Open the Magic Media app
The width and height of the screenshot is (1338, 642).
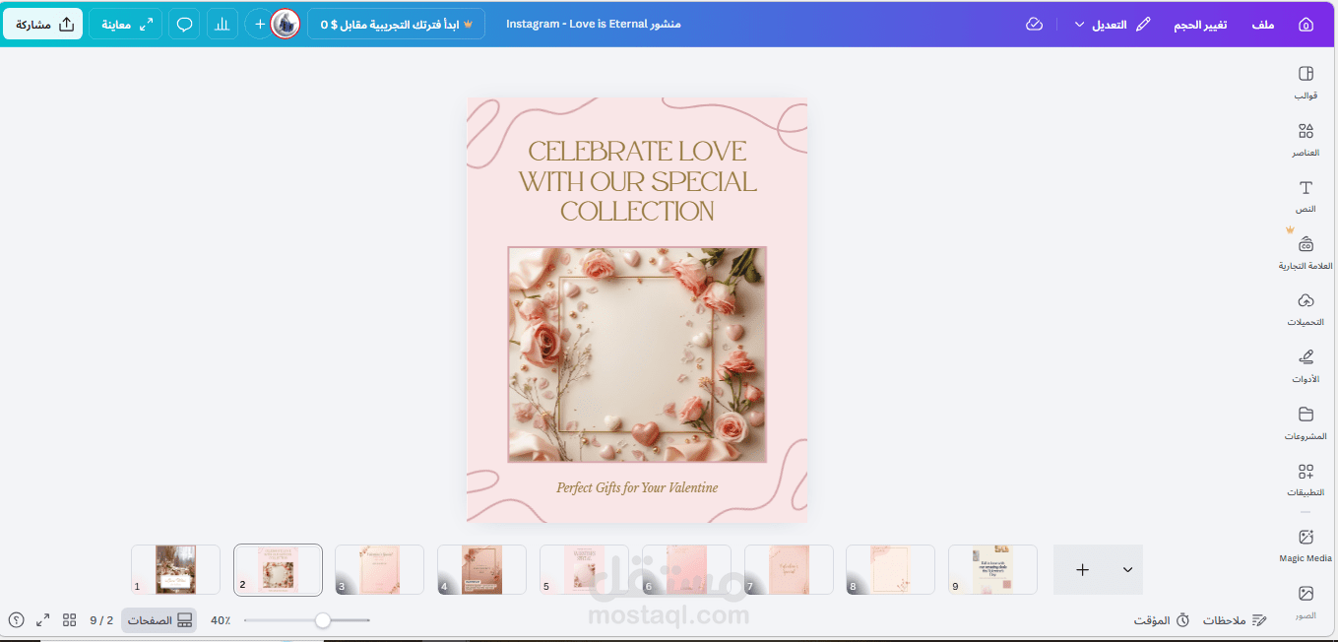1306,546
